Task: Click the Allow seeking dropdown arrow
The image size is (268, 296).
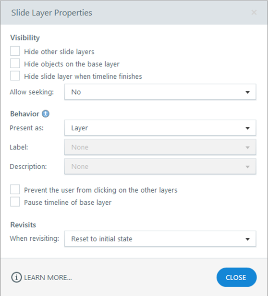Action: tap(247, 92)
